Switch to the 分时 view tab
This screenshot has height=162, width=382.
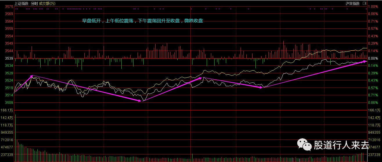coord(34,3)
